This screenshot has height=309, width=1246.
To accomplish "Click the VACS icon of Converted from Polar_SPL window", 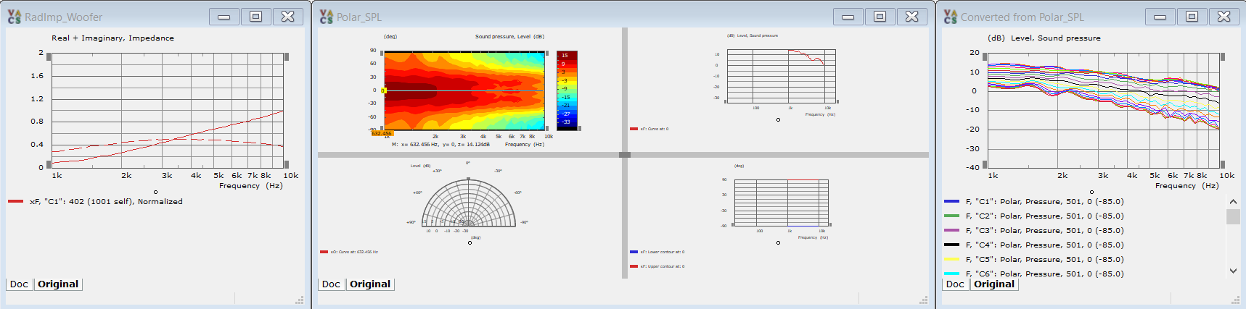I will pos(951,17).
